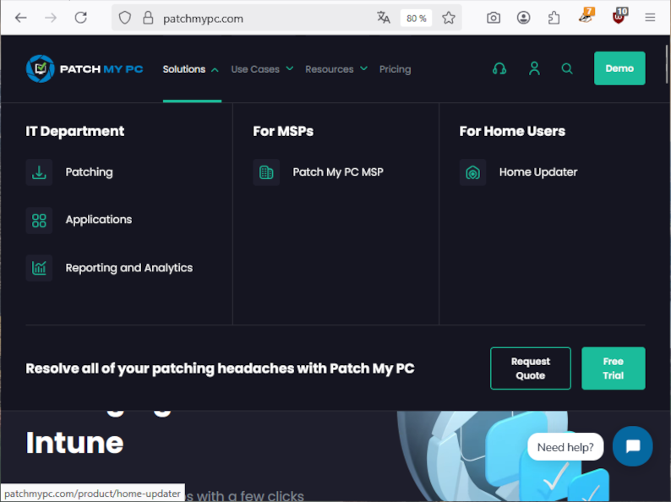
Task: Take a screenshot with camera icon
Action: (x=494, y=18)
